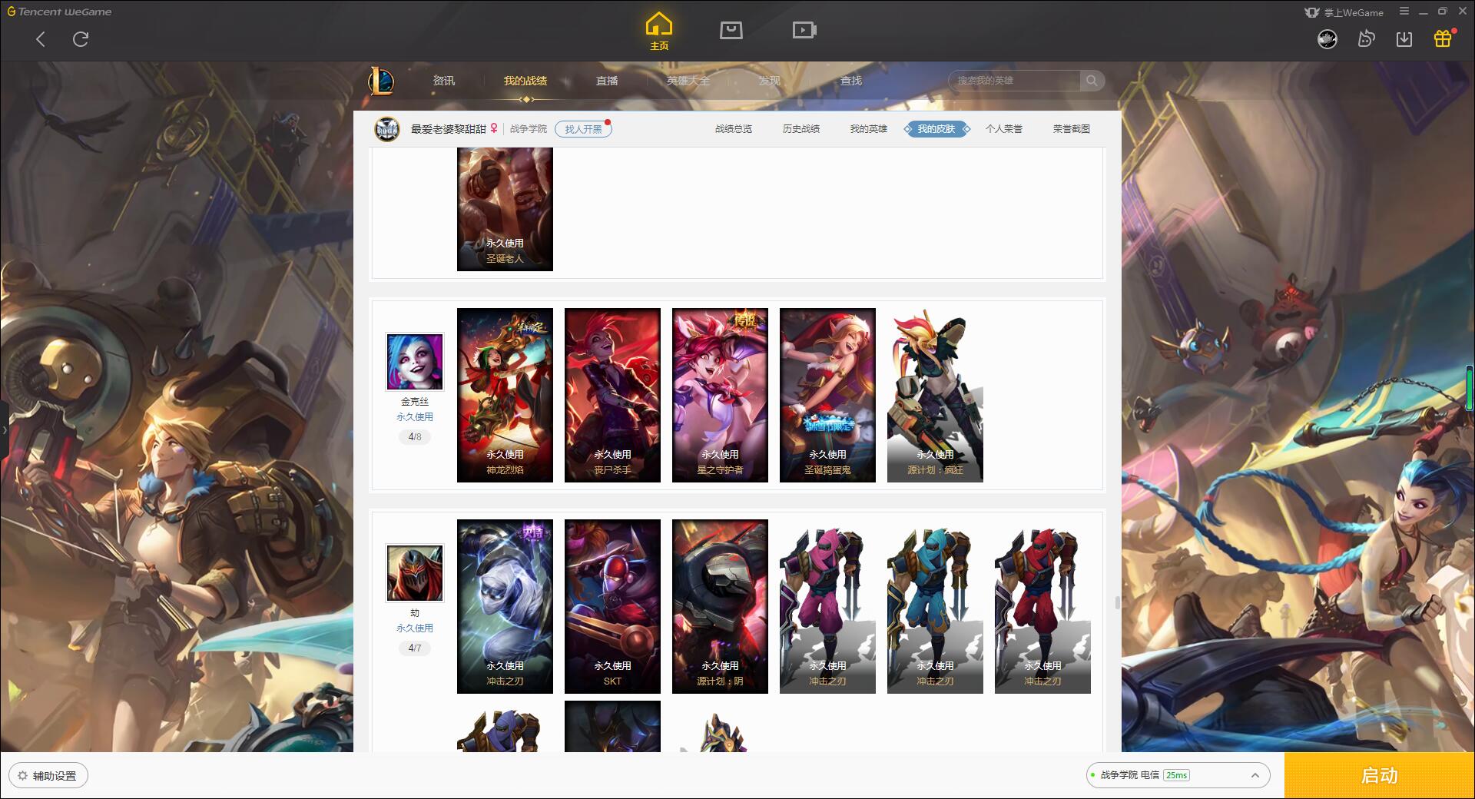Screen dimensions: 1475x799
Task: Open the 主页 home icon
Action: pos(658,31)
